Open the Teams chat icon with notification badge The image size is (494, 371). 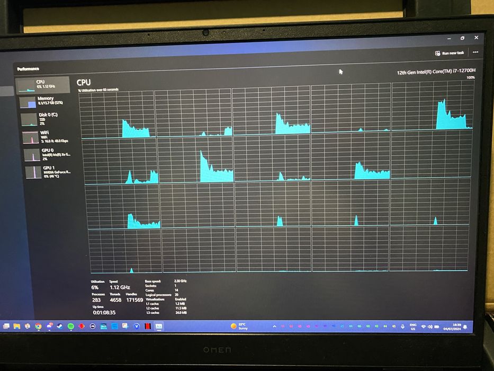(49, 326)
